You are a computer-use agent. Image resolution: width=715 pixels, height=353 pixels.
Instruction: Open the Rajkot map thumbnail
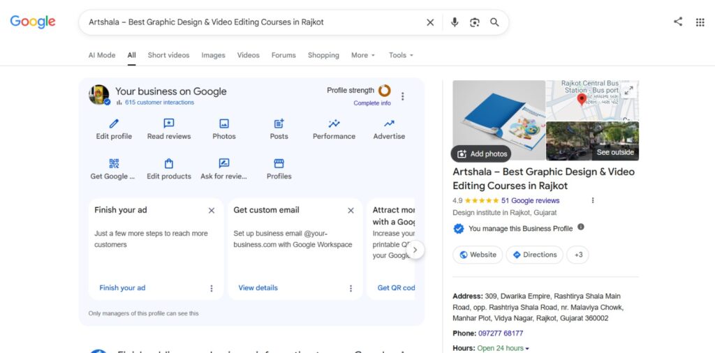pos(592,100)
